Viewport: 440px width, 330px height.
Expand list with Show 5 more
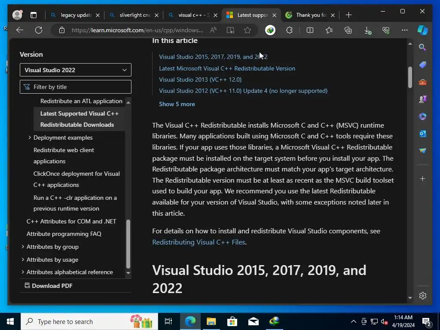tap(177, 104)
